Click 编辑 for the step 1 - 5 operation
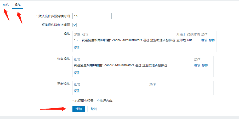This screenshot has height=119, width=239. (204, 40)
